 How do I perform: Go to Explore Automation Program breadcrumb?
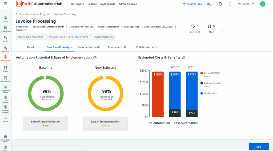click(x=33, y=14)
